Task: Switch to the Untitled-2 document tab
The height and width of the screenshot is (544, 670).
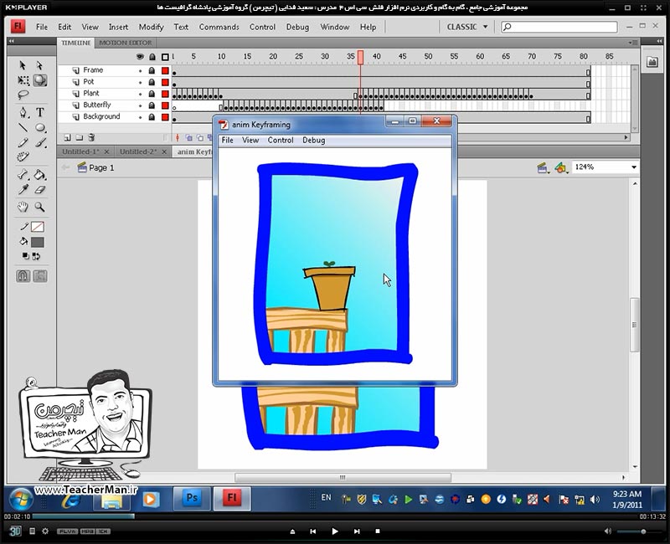Action: [138, 151]
